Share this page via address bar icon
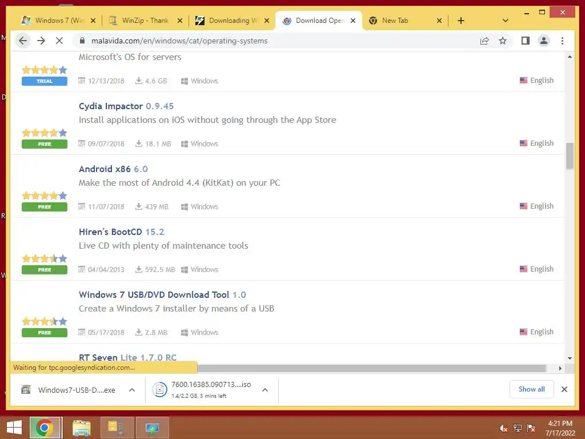585x439 pixels. [x=484, y=41]
